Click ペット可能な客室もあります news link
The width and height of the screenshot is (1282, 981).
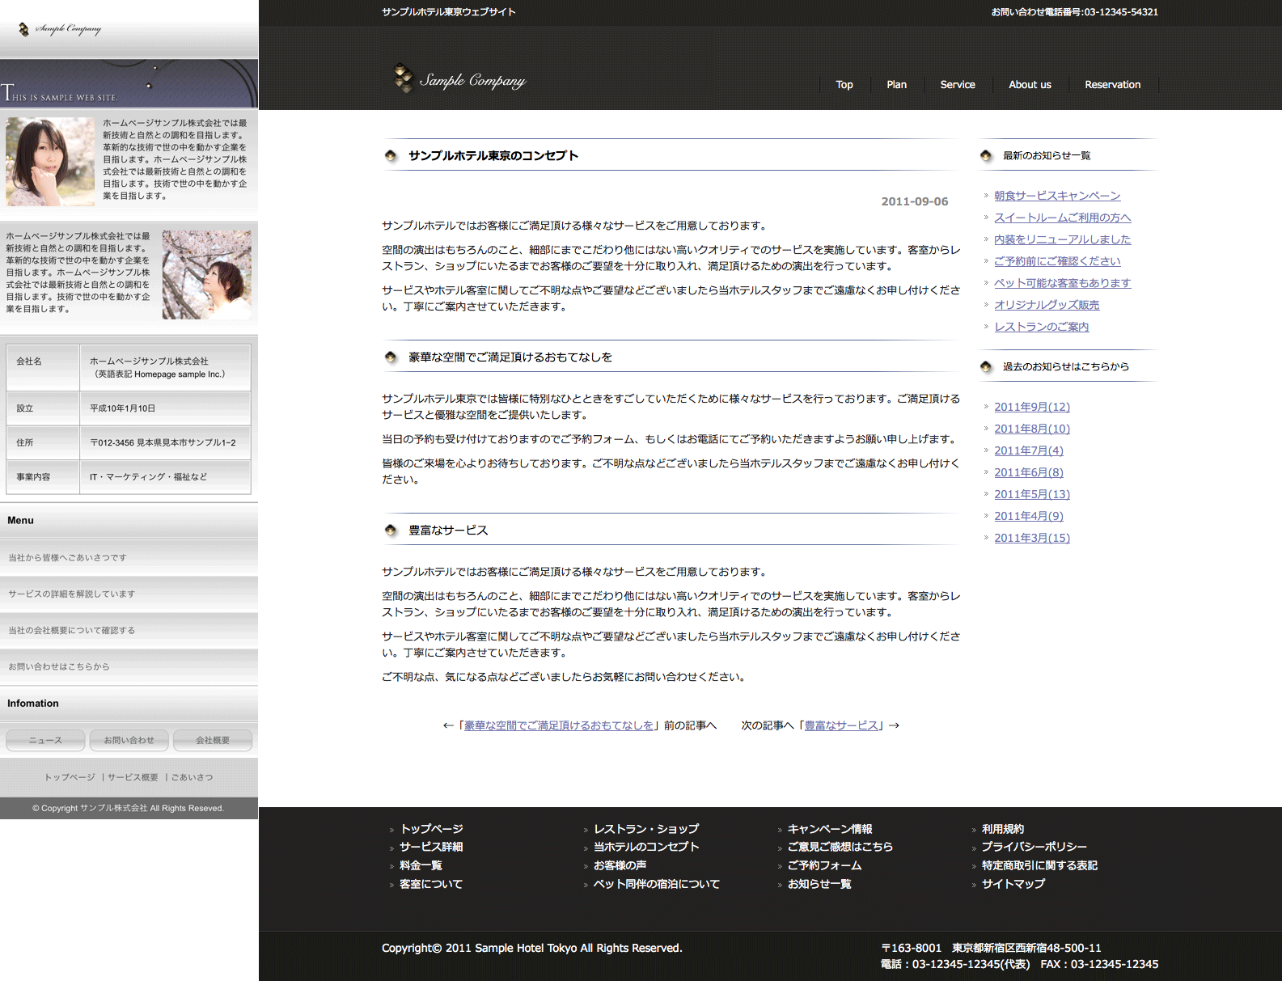[1062, 283]
